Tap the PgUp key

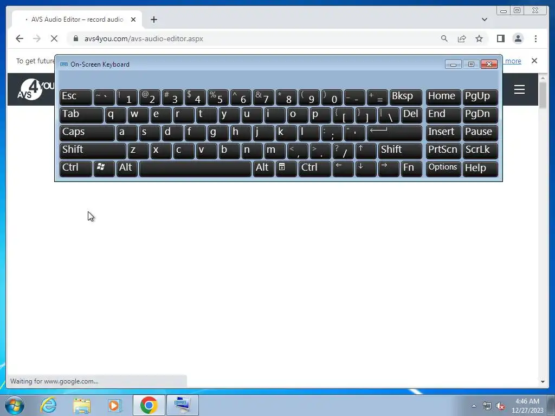tap(480, 97)
